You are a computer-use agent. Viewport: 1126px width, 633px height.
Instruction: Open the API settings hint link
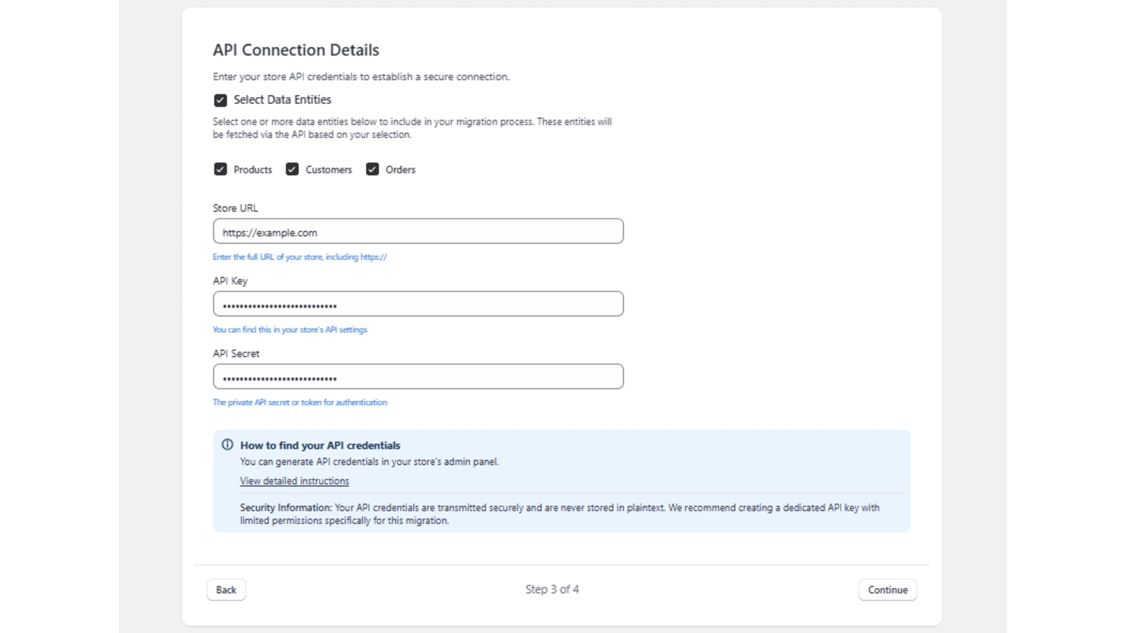[x=290, y=329]
